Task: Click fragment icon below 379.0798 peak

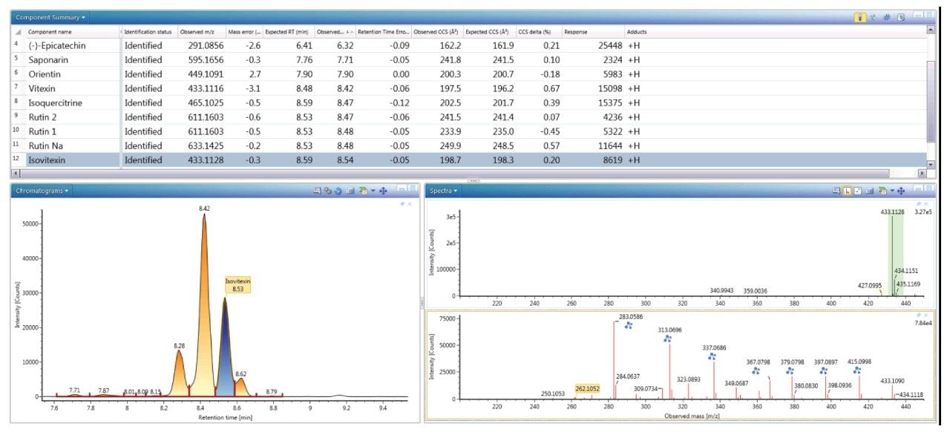Action: (790, 370)
